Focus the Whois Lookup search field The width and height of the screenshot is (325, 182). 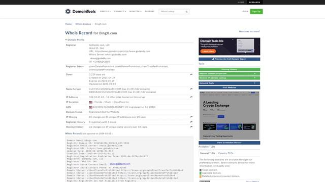click(x=172, y=12)
